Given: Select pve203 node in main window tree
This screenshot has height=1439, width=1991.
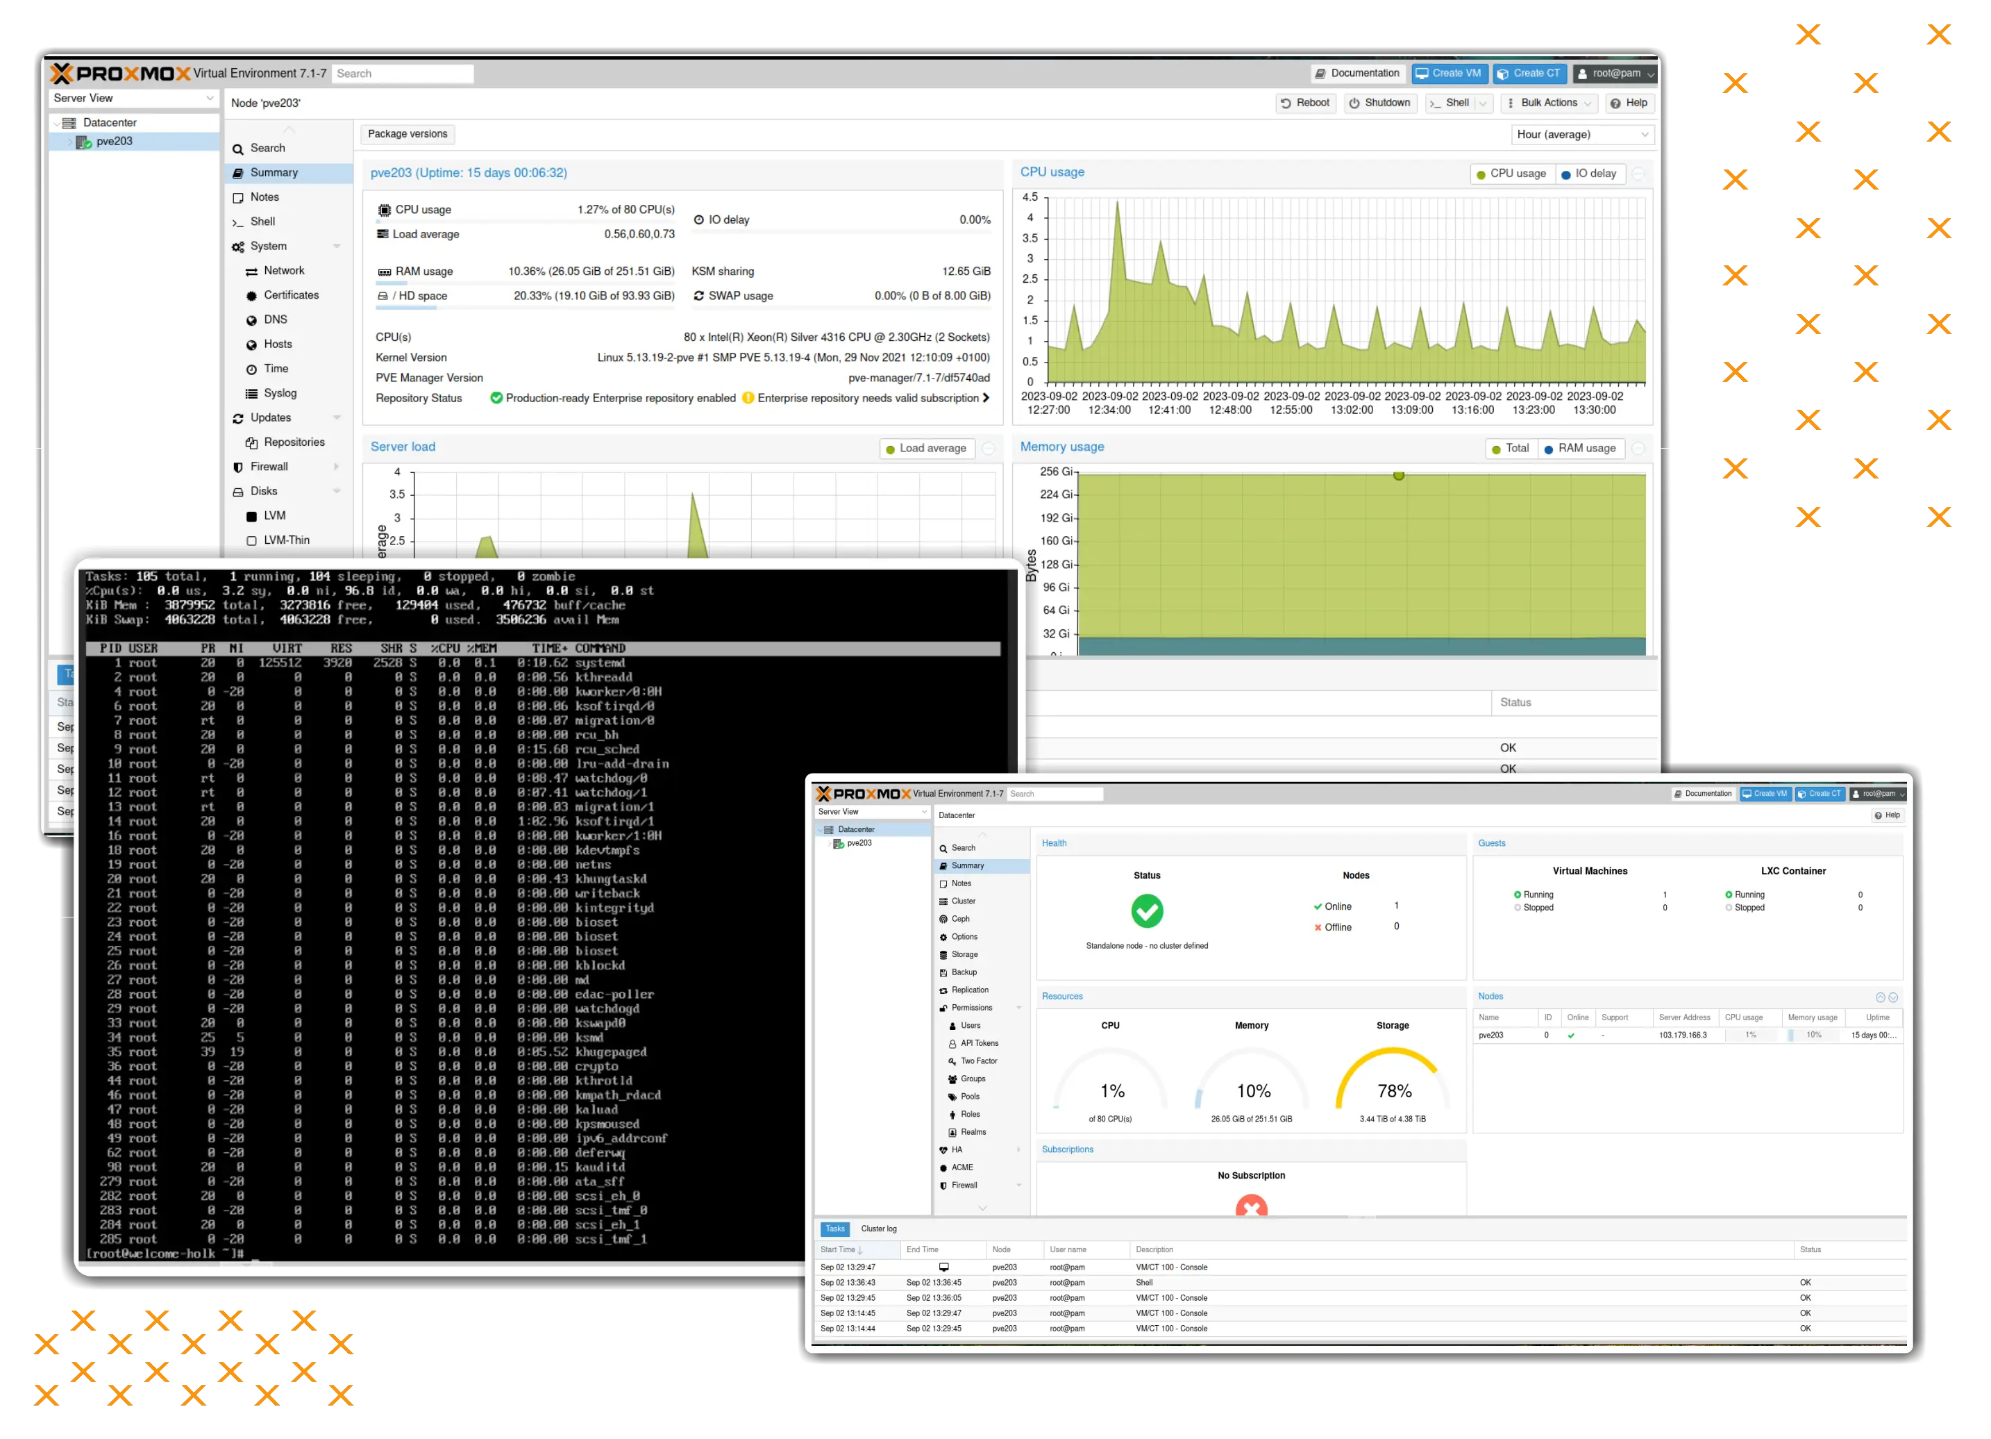Looking at the screenshot, I should click(114, 142).
